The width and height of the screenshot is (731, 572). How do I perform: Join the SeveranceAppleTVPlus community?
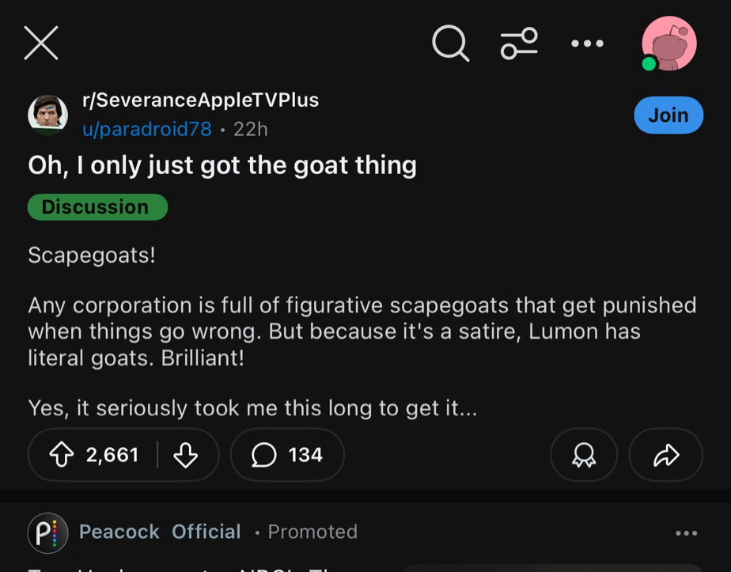point(669,115)
